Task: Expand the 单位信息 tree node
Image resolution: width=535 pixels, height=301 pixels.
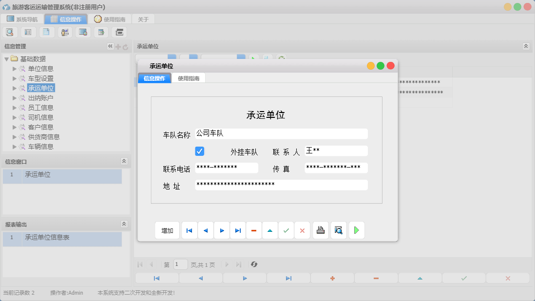Action: [15, 68]
